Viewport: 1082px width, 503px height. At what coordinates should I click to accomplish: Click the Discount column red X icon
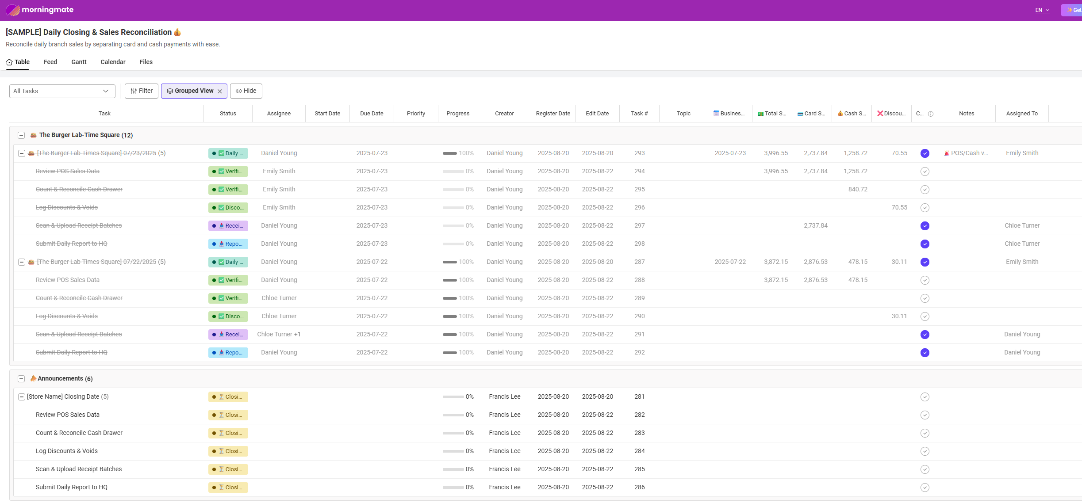(x=880, y=114)
